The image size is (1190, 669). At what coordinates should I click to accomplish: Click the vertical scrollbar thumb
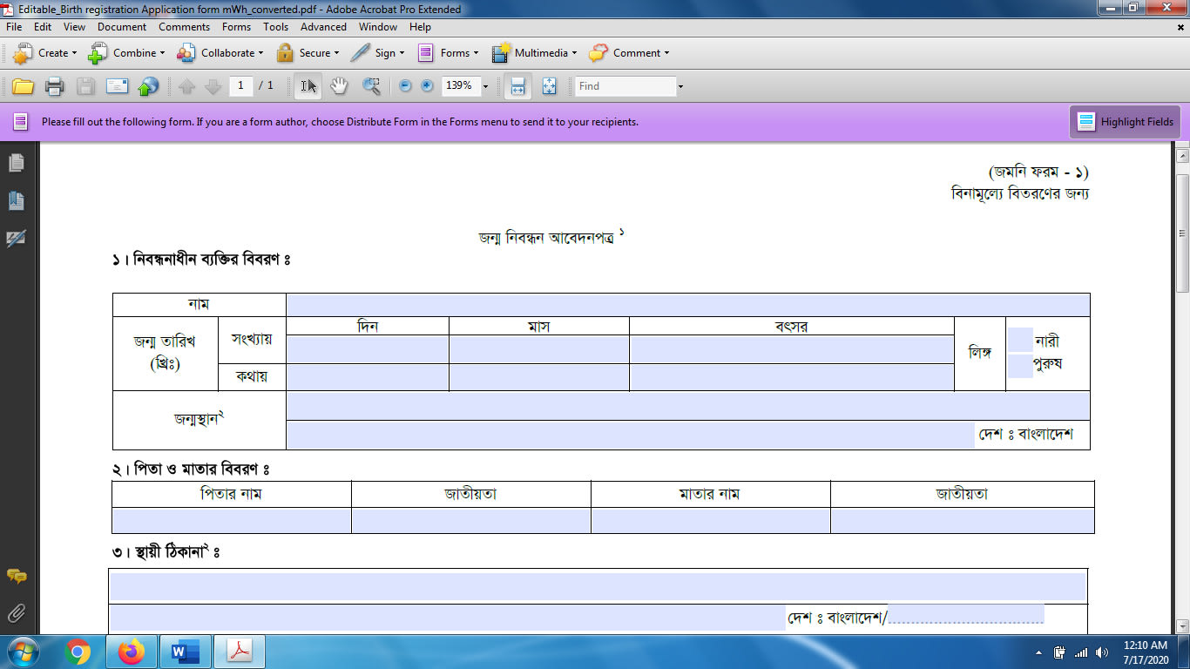(x=1182, y=233)
